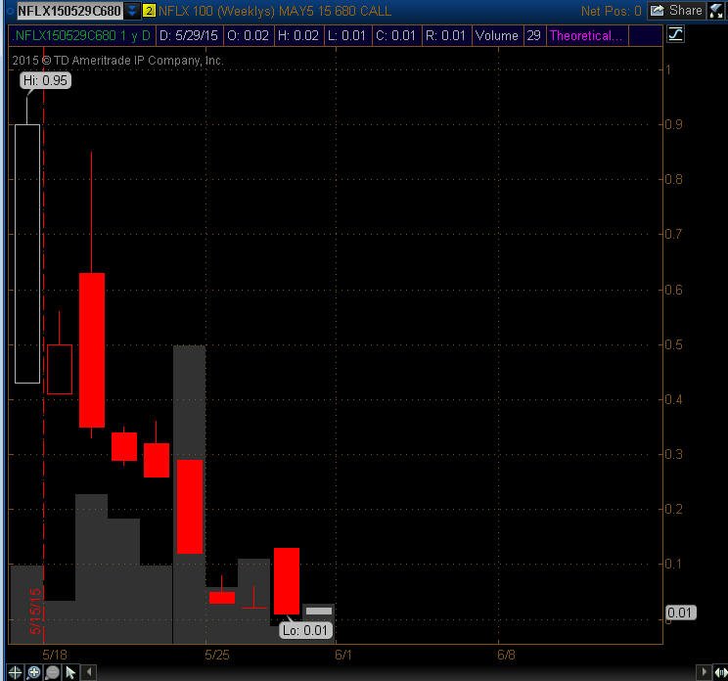
Task: Expand the symbol selector dropdown arrow
Action: (132, 11)
